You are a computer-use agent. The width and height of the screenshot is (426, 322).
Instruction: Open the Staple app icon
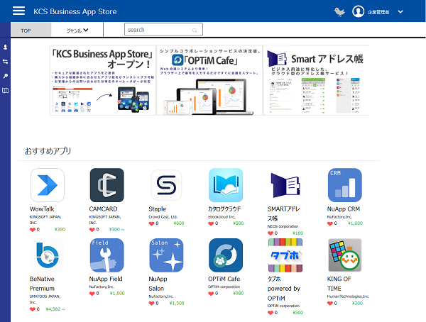pos(166,185)
